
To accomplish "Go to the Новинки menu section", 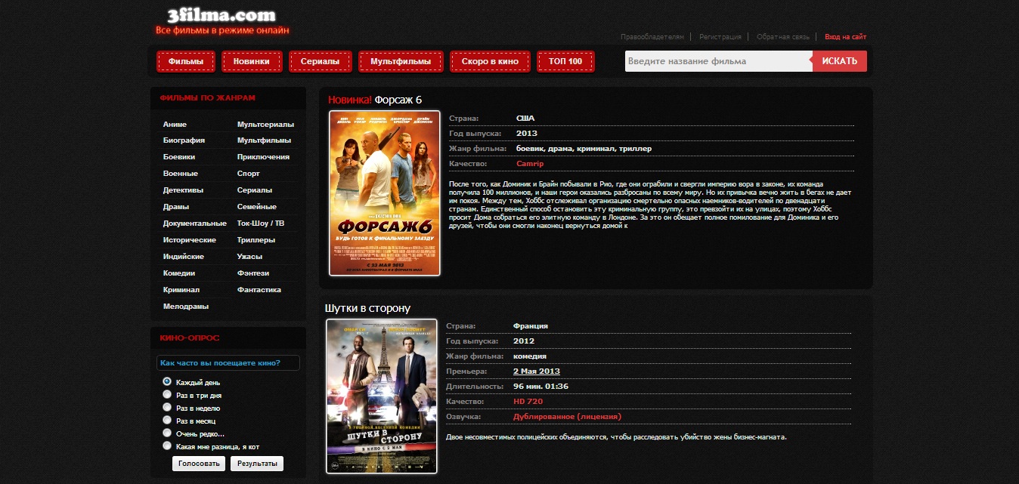I will coord(252,61).
